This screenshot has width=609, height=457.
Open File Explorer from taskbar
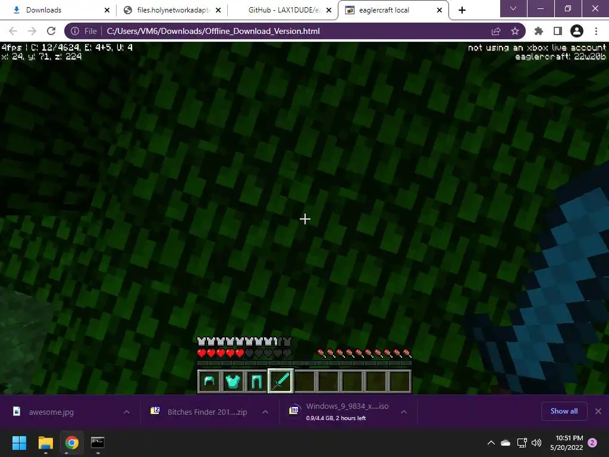(x=45, y=443)
